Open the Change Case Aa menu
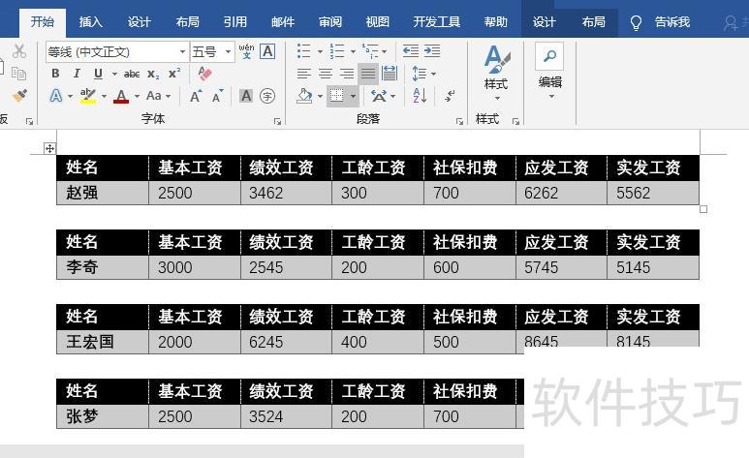The image size is (749, 458). point(158,96)
